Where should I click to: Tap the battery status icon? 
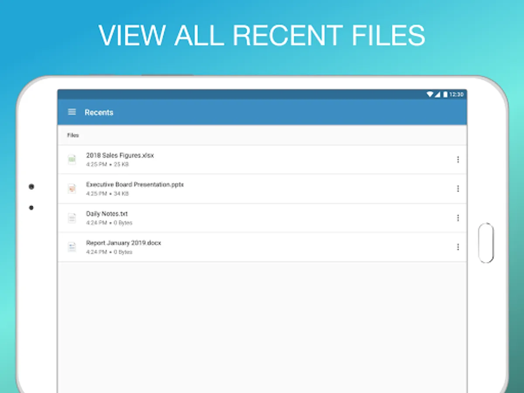[445, 94]
